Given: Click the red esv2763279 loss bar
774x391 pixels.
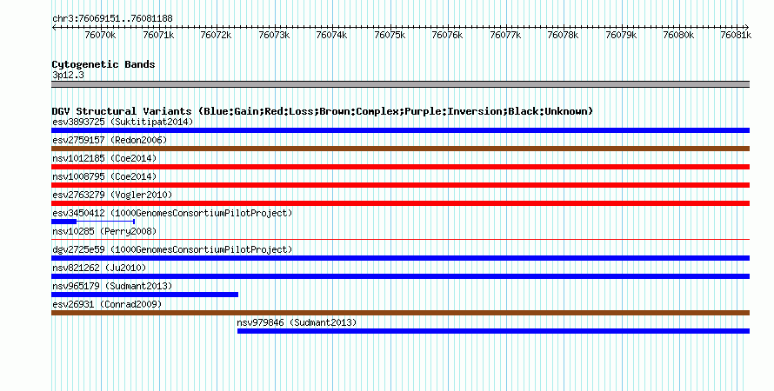Looking at the screenshot, I should coord(400,203).
